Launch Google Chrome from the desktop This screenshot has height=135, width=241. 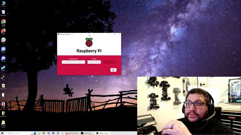(3, 22)
